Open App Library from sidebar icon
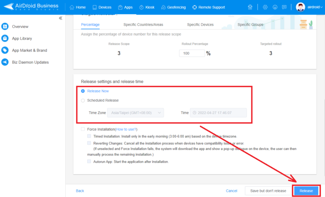 tap(5, 39)
